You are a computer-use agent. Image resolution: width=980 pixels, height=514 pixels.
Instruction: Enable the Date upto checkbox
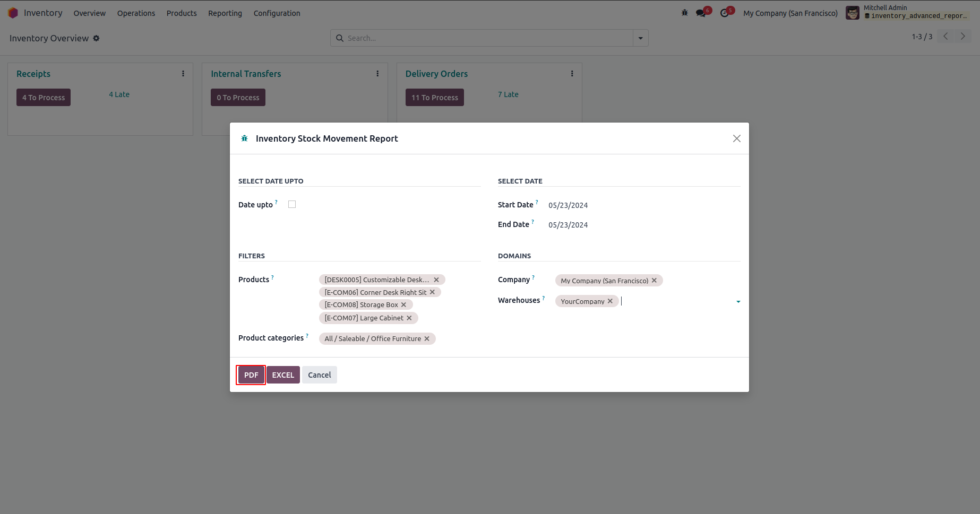pos(292,204)
